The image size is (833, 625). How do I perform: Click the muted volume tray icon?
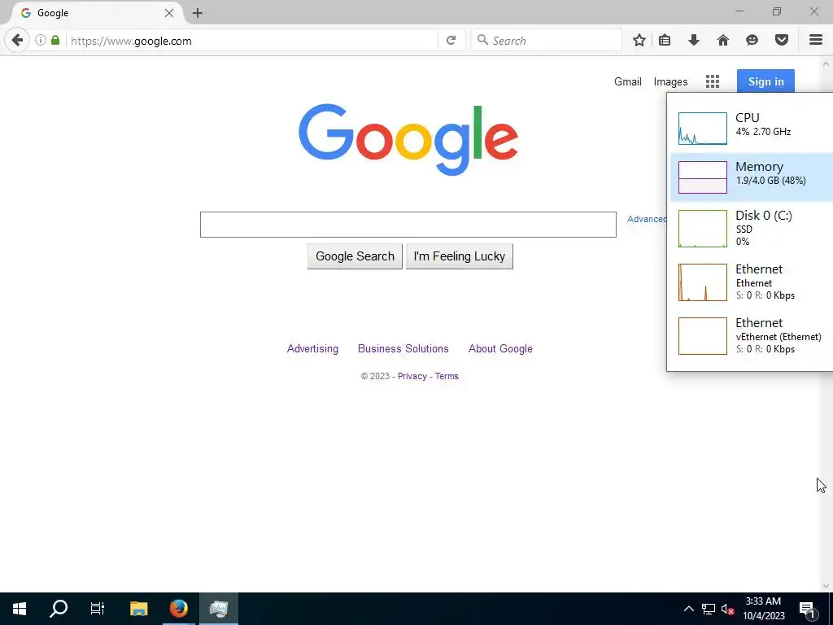[727, 609]
